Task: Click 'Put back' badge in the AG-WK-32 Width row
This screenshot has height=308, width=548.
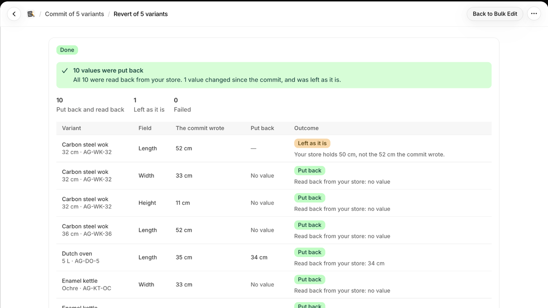Action: (310, 171)
